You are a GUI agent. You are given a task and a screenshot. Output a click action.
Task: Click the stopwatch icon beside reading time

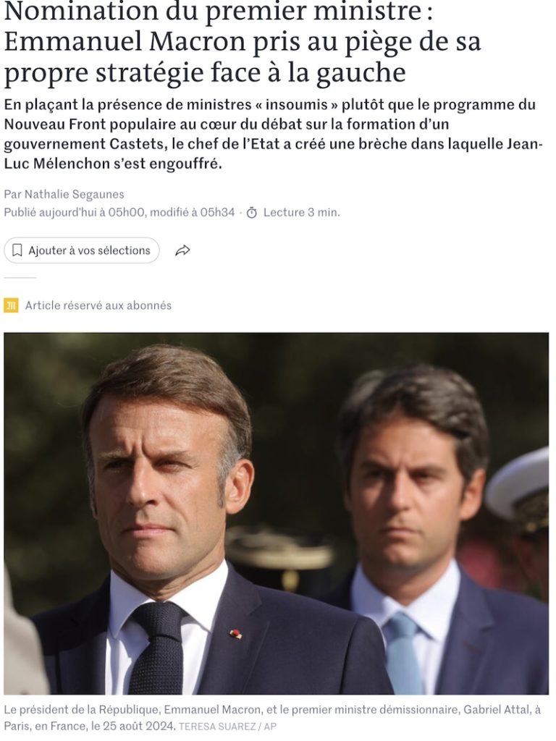click(252, 213)
